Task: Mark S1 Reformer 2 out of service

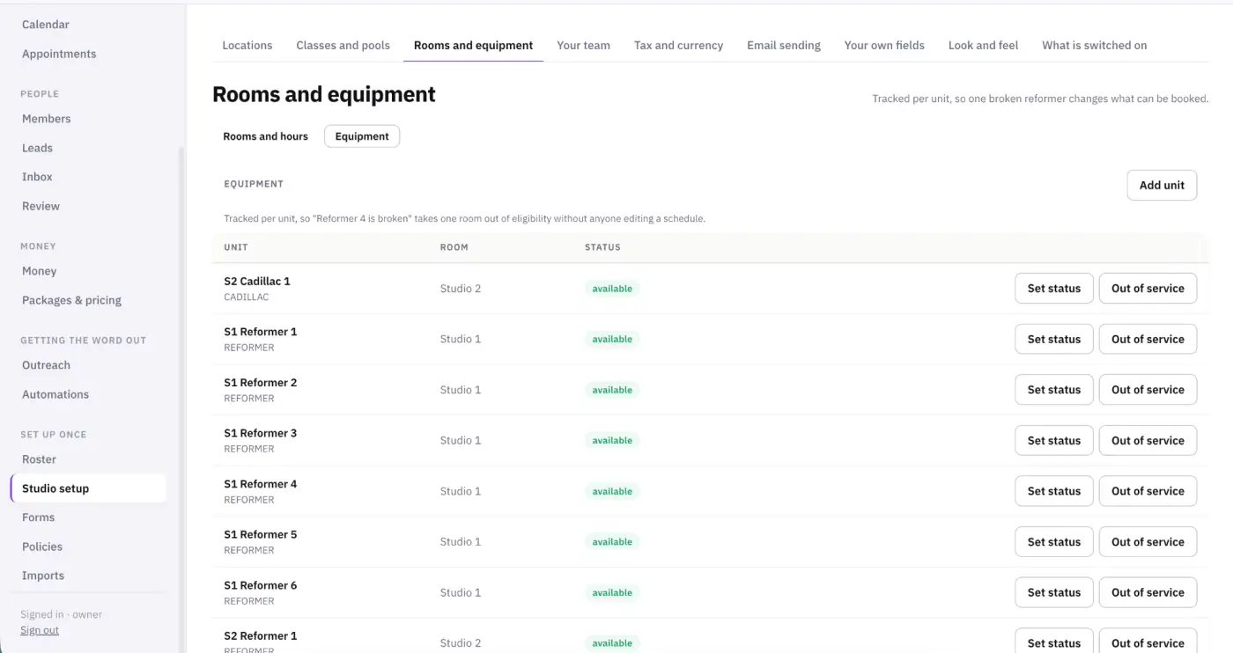Action: pyautogui.click(x=1148, y=390)
